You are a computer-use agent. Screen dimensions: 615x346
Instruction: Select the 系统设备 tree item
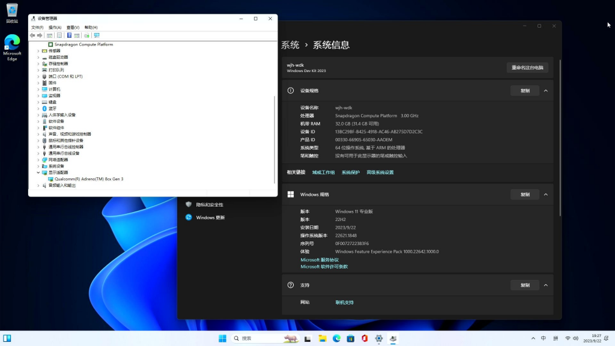[56, 166]
